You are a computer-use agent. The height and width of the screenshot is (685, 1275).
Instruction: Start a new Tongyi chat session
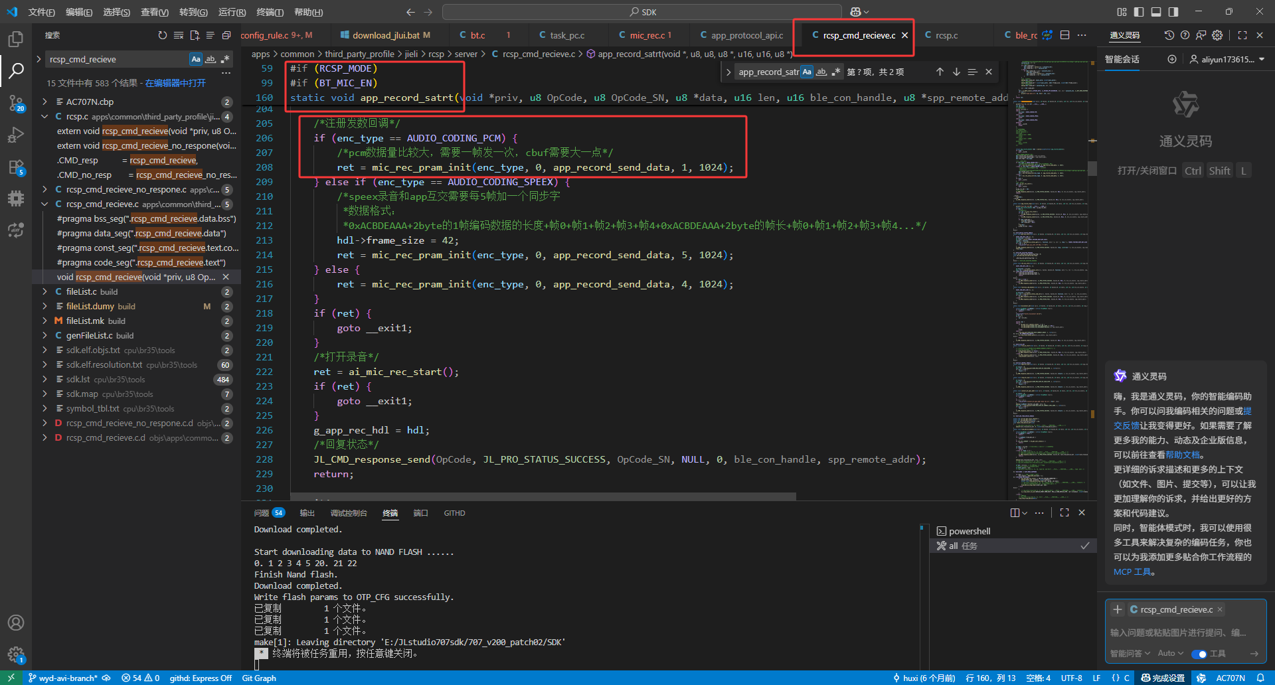(x=1172, y=59)
